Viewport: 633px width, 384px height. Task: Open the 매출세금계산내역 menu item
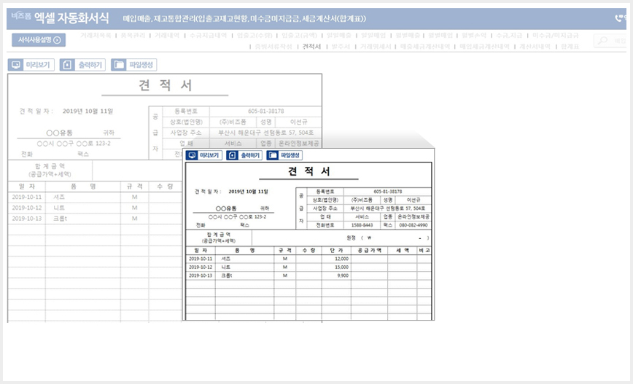425,47
